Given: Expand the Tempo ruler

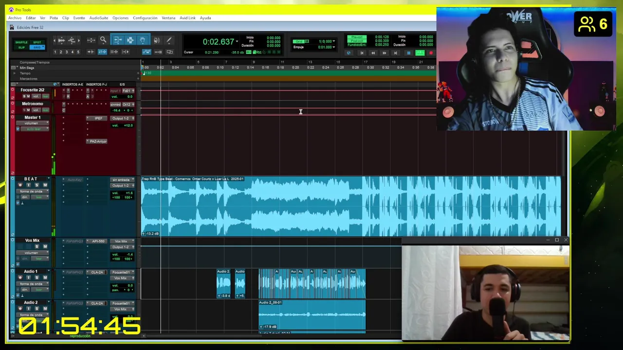Looking at the screenshot, I should (14, 73).
